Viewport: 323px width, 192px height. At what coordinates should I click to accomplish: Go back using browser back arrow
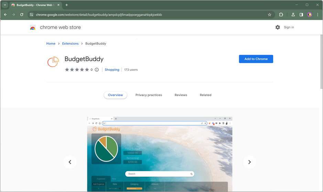[x=6, y=15]
